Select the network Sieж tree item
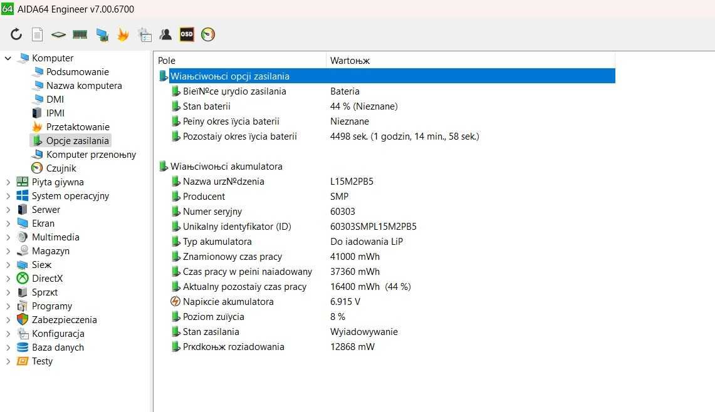 (41, 265)
